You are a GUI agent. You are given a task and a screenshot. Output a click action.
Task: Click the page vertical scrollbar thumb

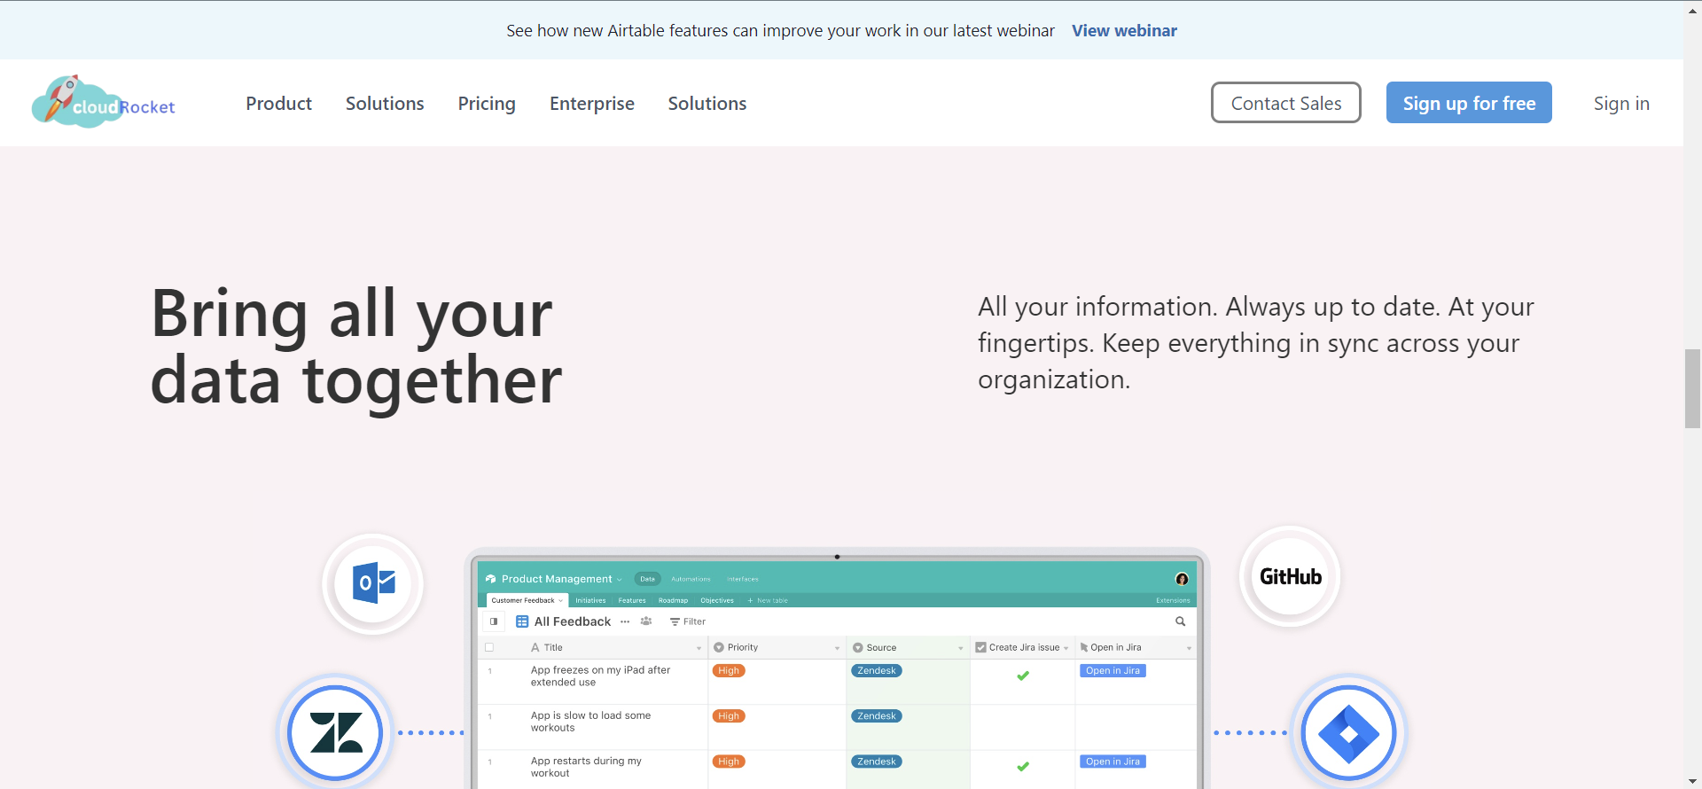(x=1692, y=388)
